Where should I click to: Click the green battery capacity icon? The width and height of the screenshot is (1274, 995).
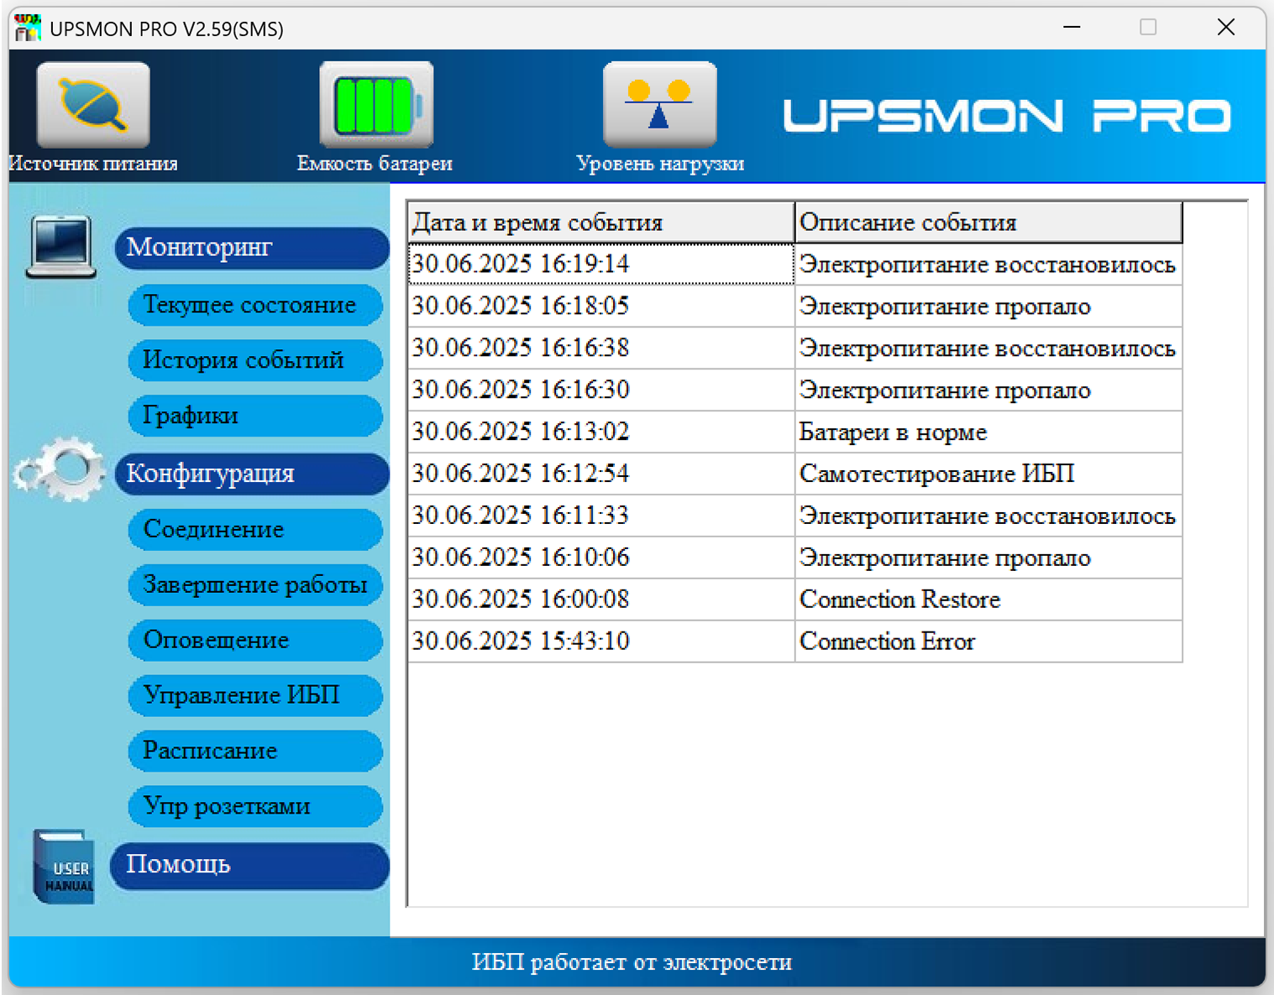(376, 105)
